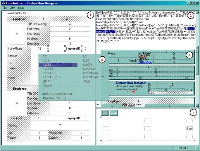Pick the #[bg=RGB(230,230,230)] template entry
Screen dimensions: 200x151
[56, 94]
